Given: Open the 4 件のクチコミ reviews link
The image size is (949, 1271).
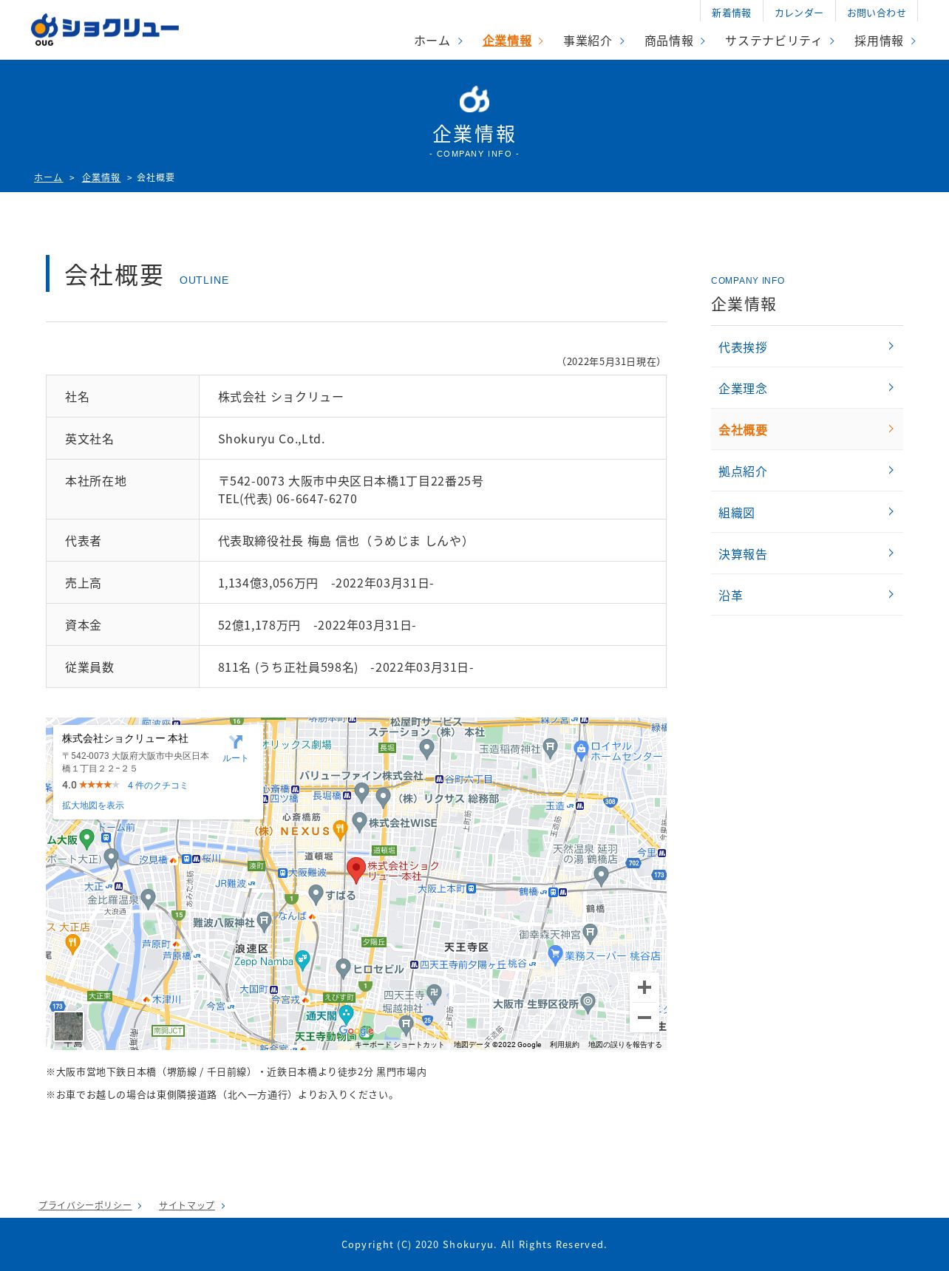Looking at the screenshot, I should [157, 786].
